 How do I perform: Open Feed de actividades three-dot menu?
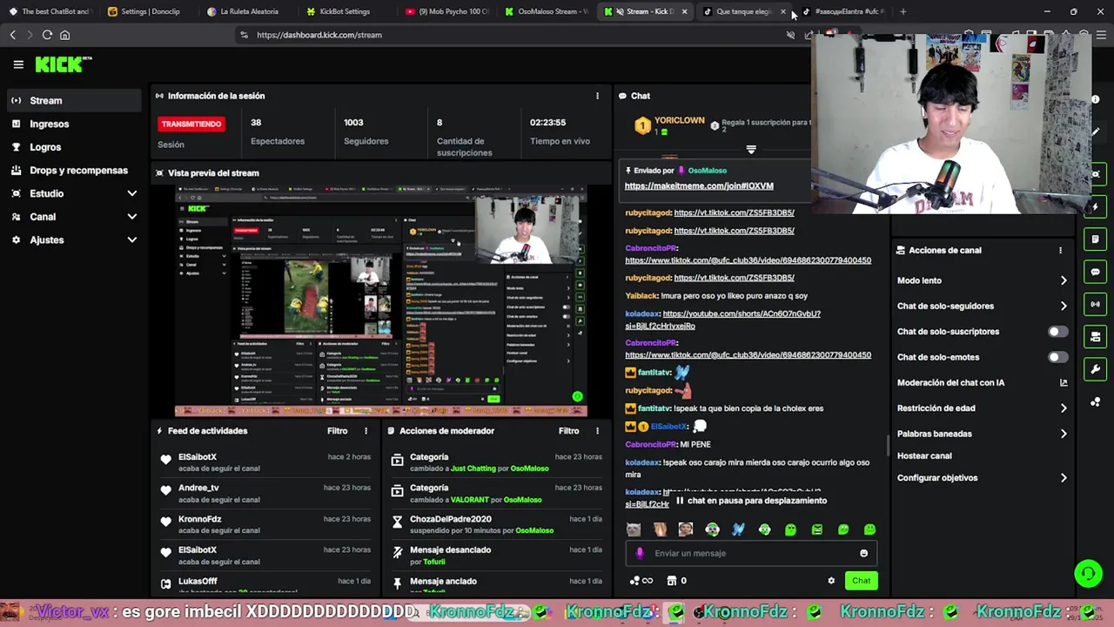click(x=366, y=431)
